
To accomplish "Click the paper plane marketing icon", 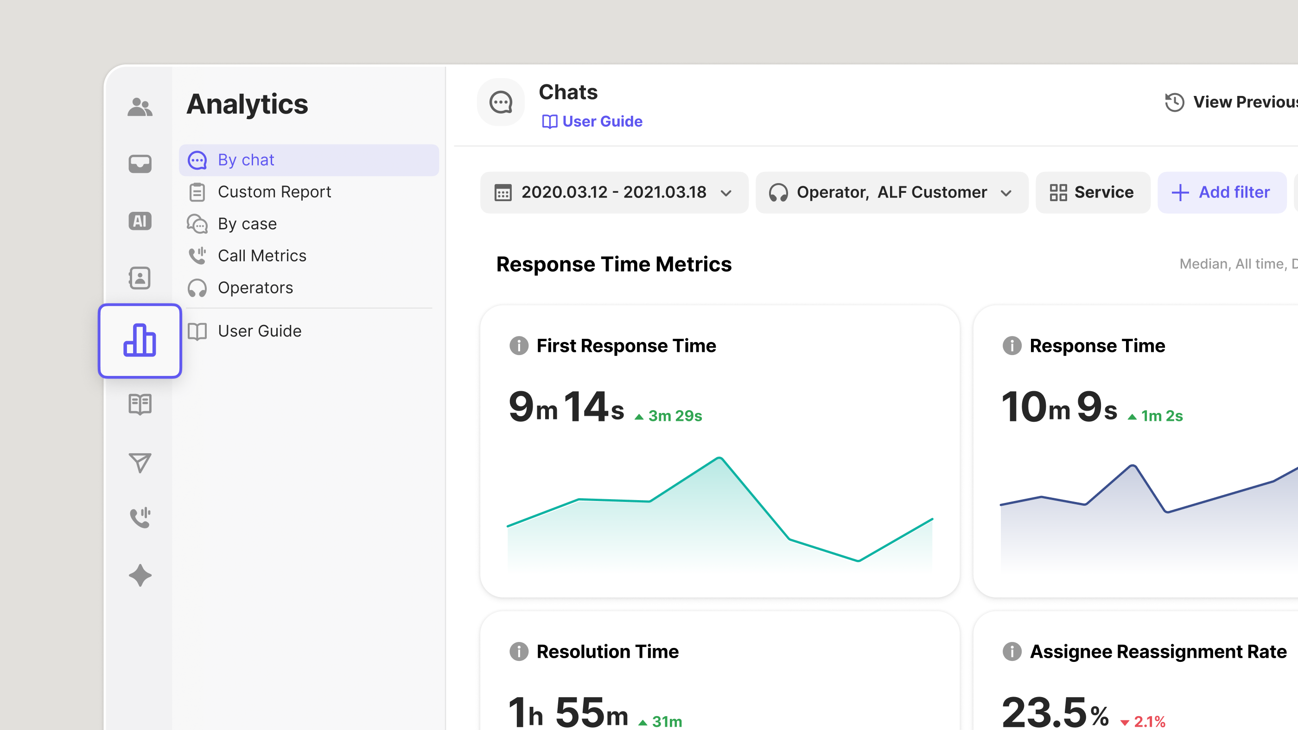I will [140, 463].
